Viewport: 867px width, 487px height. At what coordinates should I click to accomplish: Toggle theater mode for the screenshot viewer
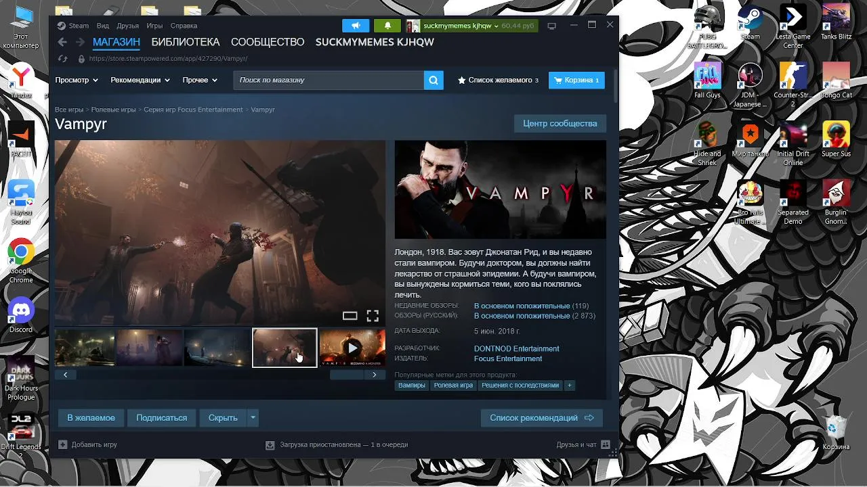point(350,315)
